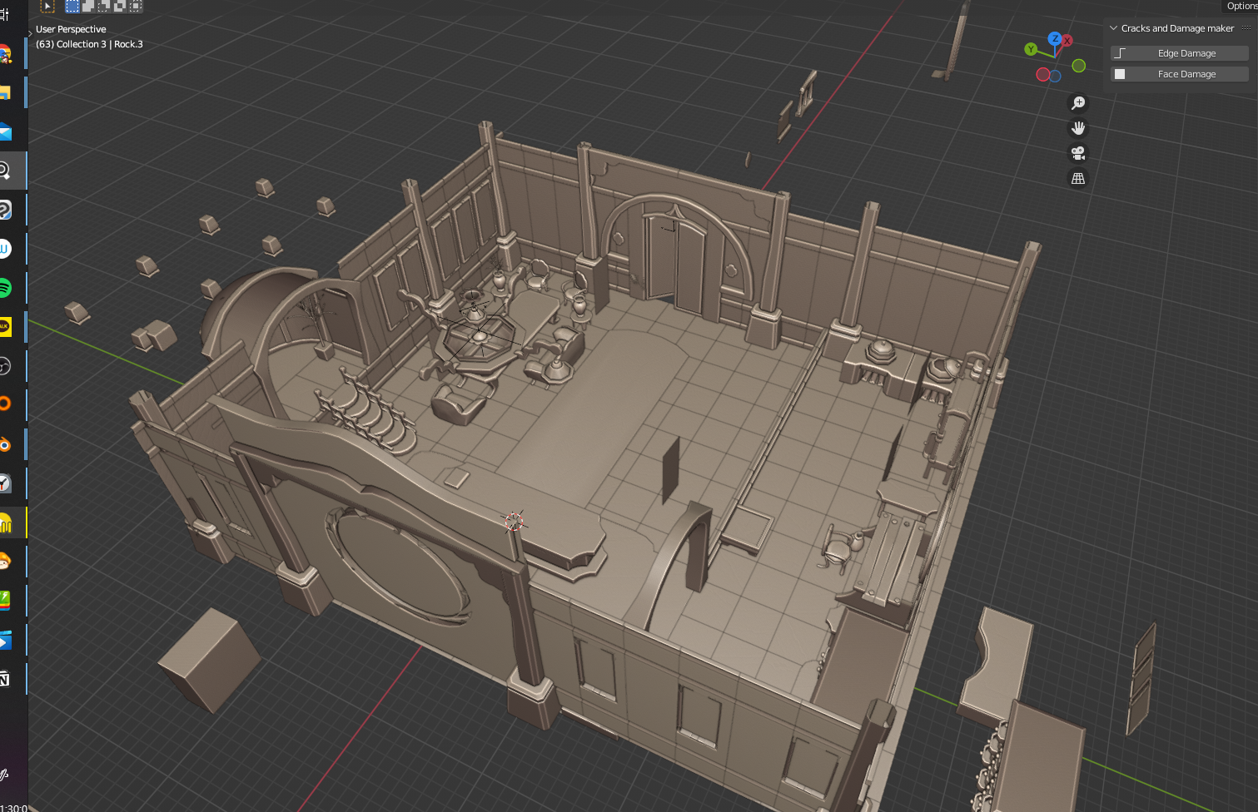Open File Explorer from the taskbar
This screenshot has width=1258, height=812.
coord(5,93)
